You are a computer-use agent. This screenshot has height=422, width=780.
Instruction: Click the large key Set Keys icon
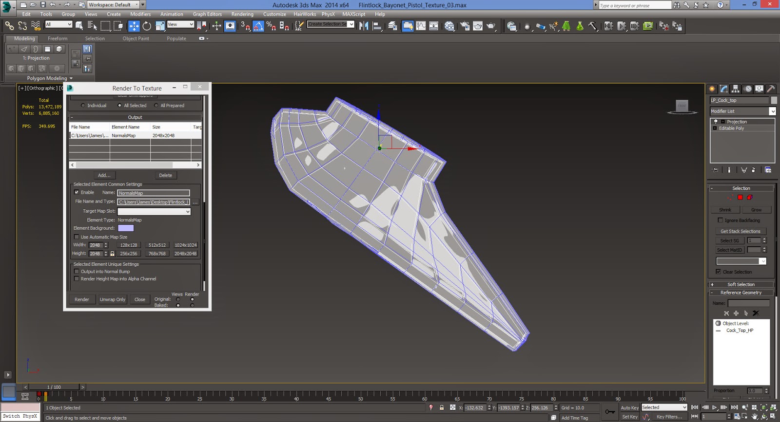[610, 412]
